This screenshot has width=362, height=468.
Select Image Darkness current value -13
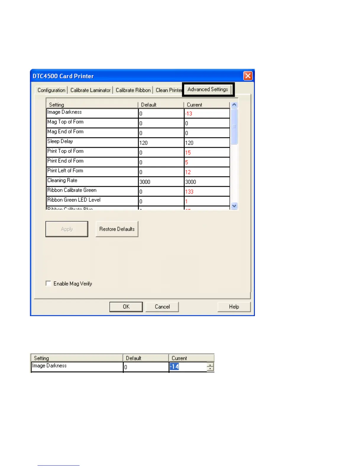tap(207, 113)
